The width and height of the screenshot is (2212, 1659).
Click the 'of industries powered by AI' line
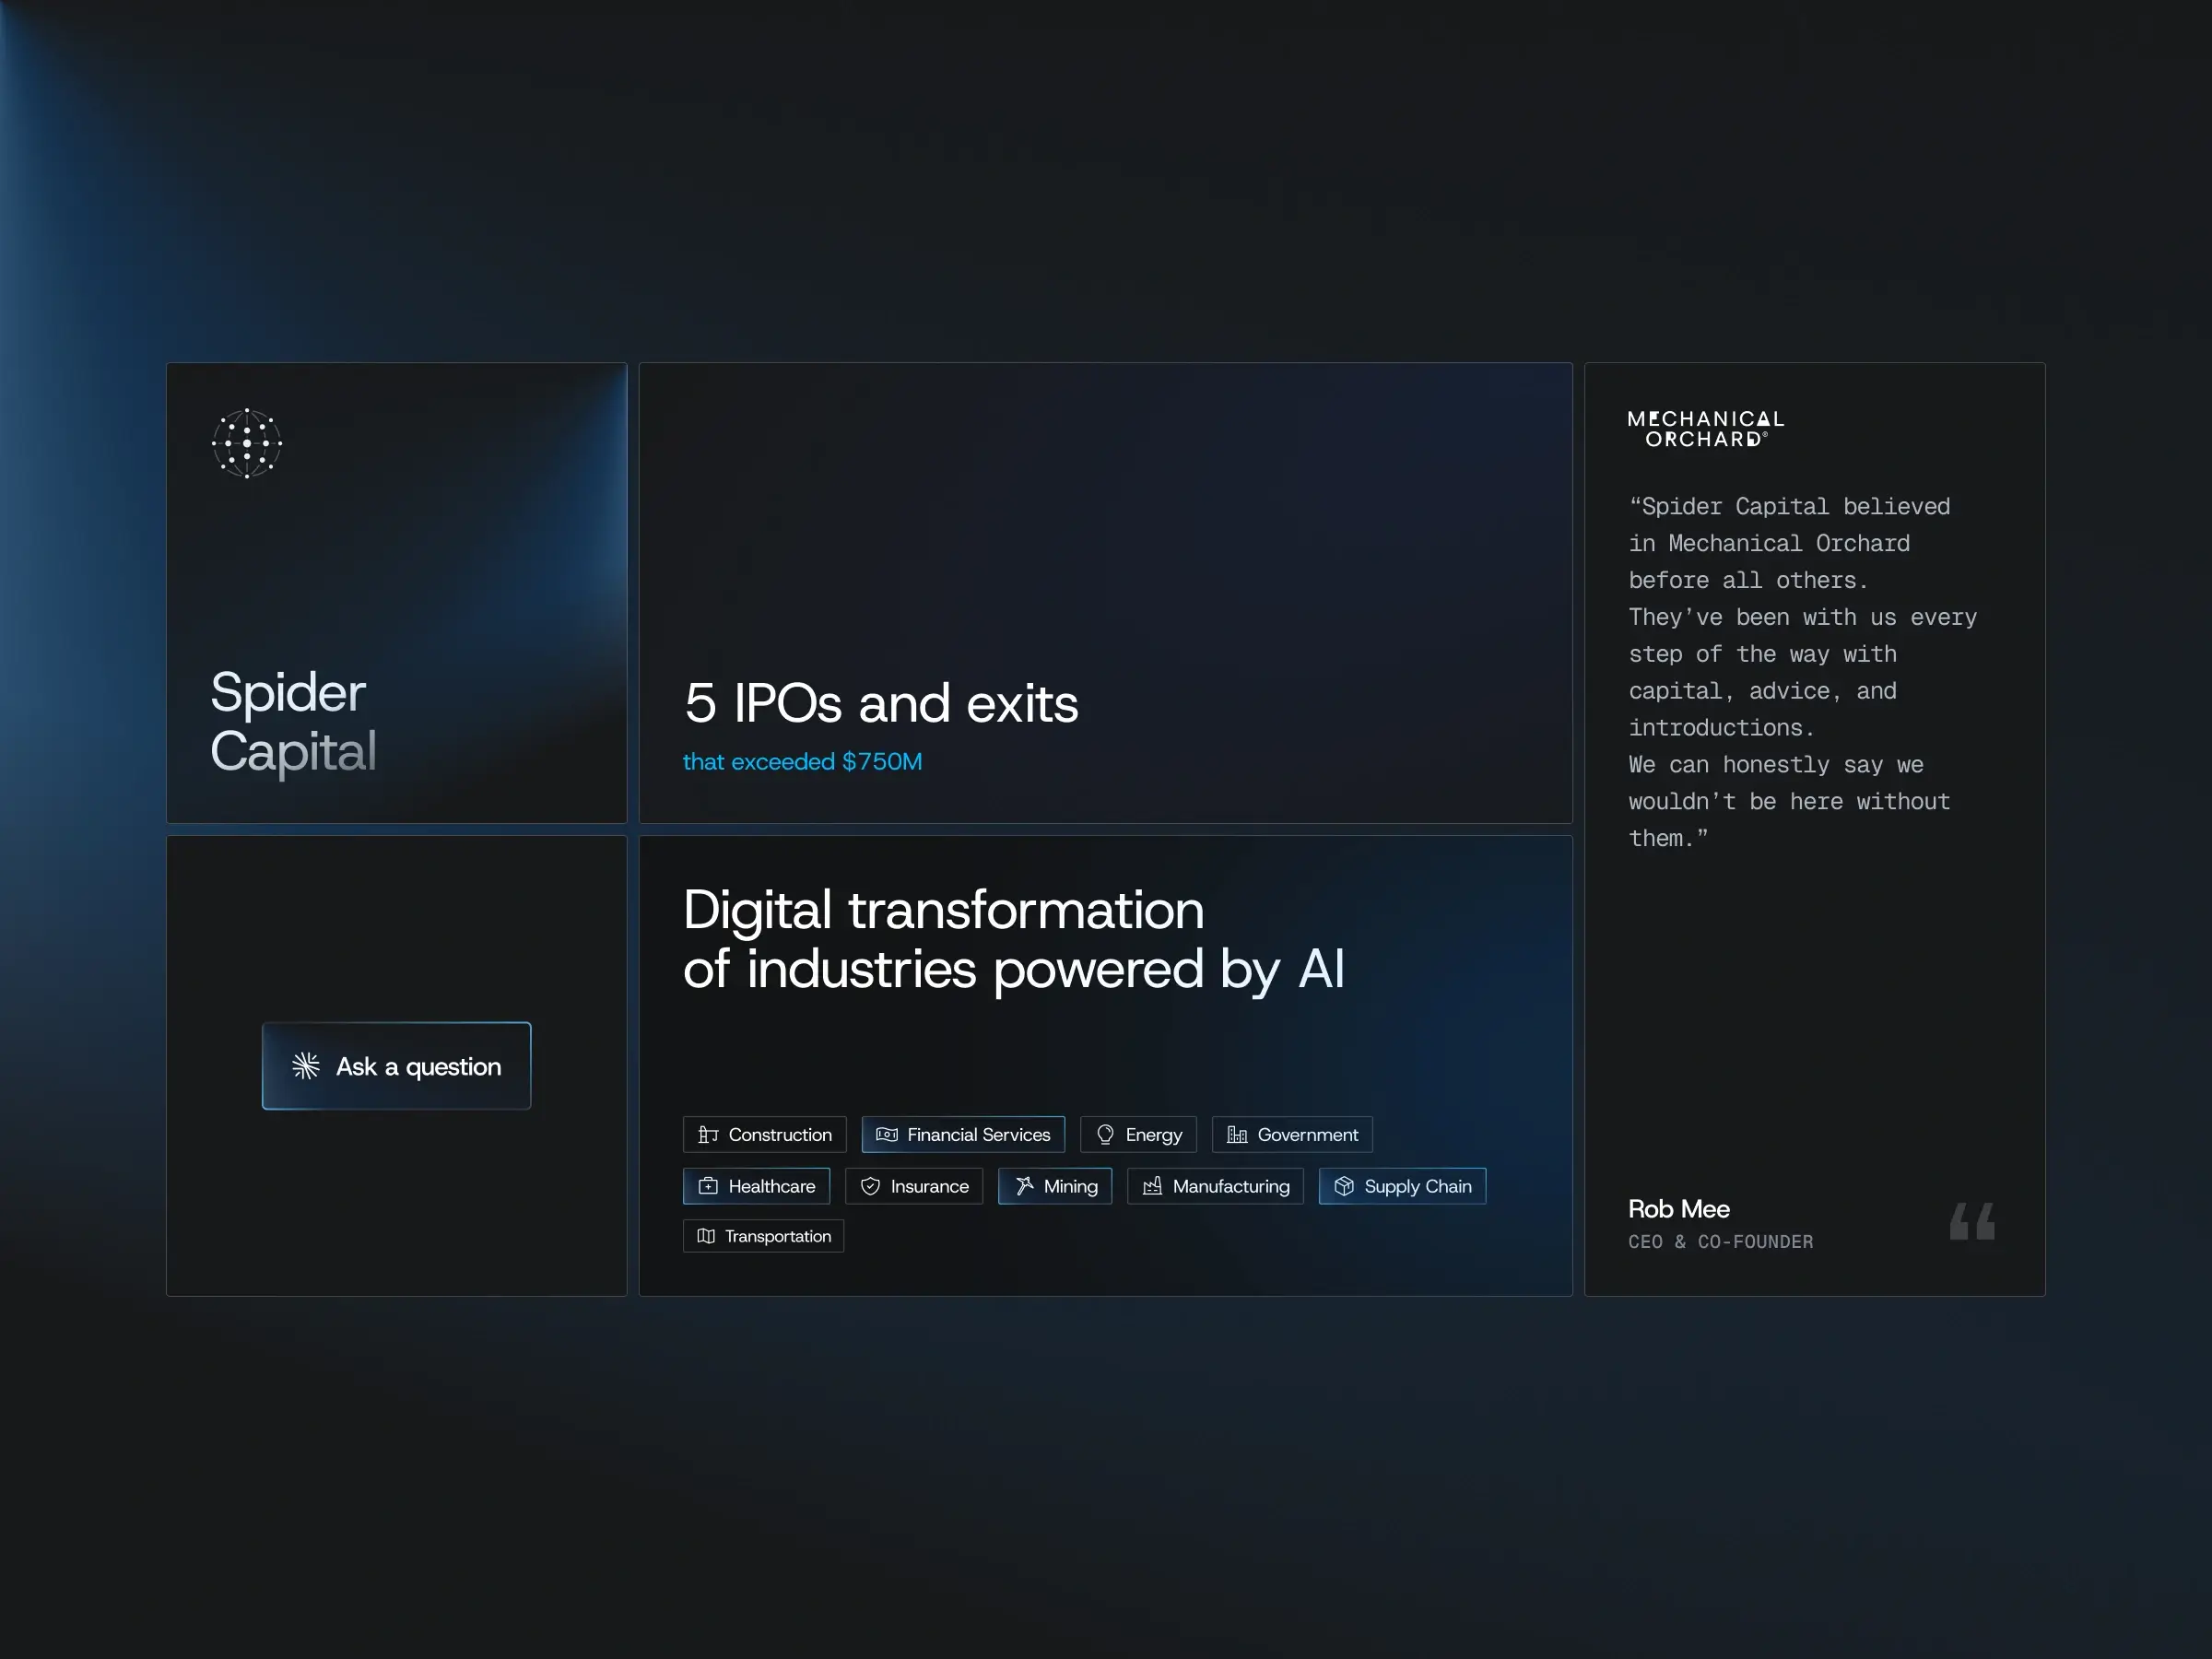click(1014, 970)
